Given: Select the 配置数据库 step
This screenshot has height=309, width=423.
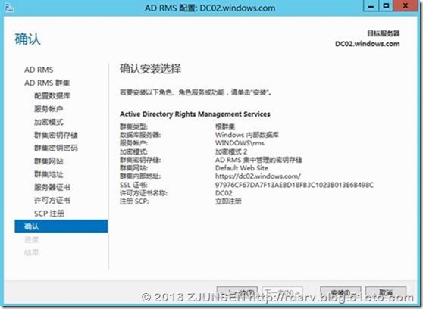Looking at the screenshot, I should (52, 95).
